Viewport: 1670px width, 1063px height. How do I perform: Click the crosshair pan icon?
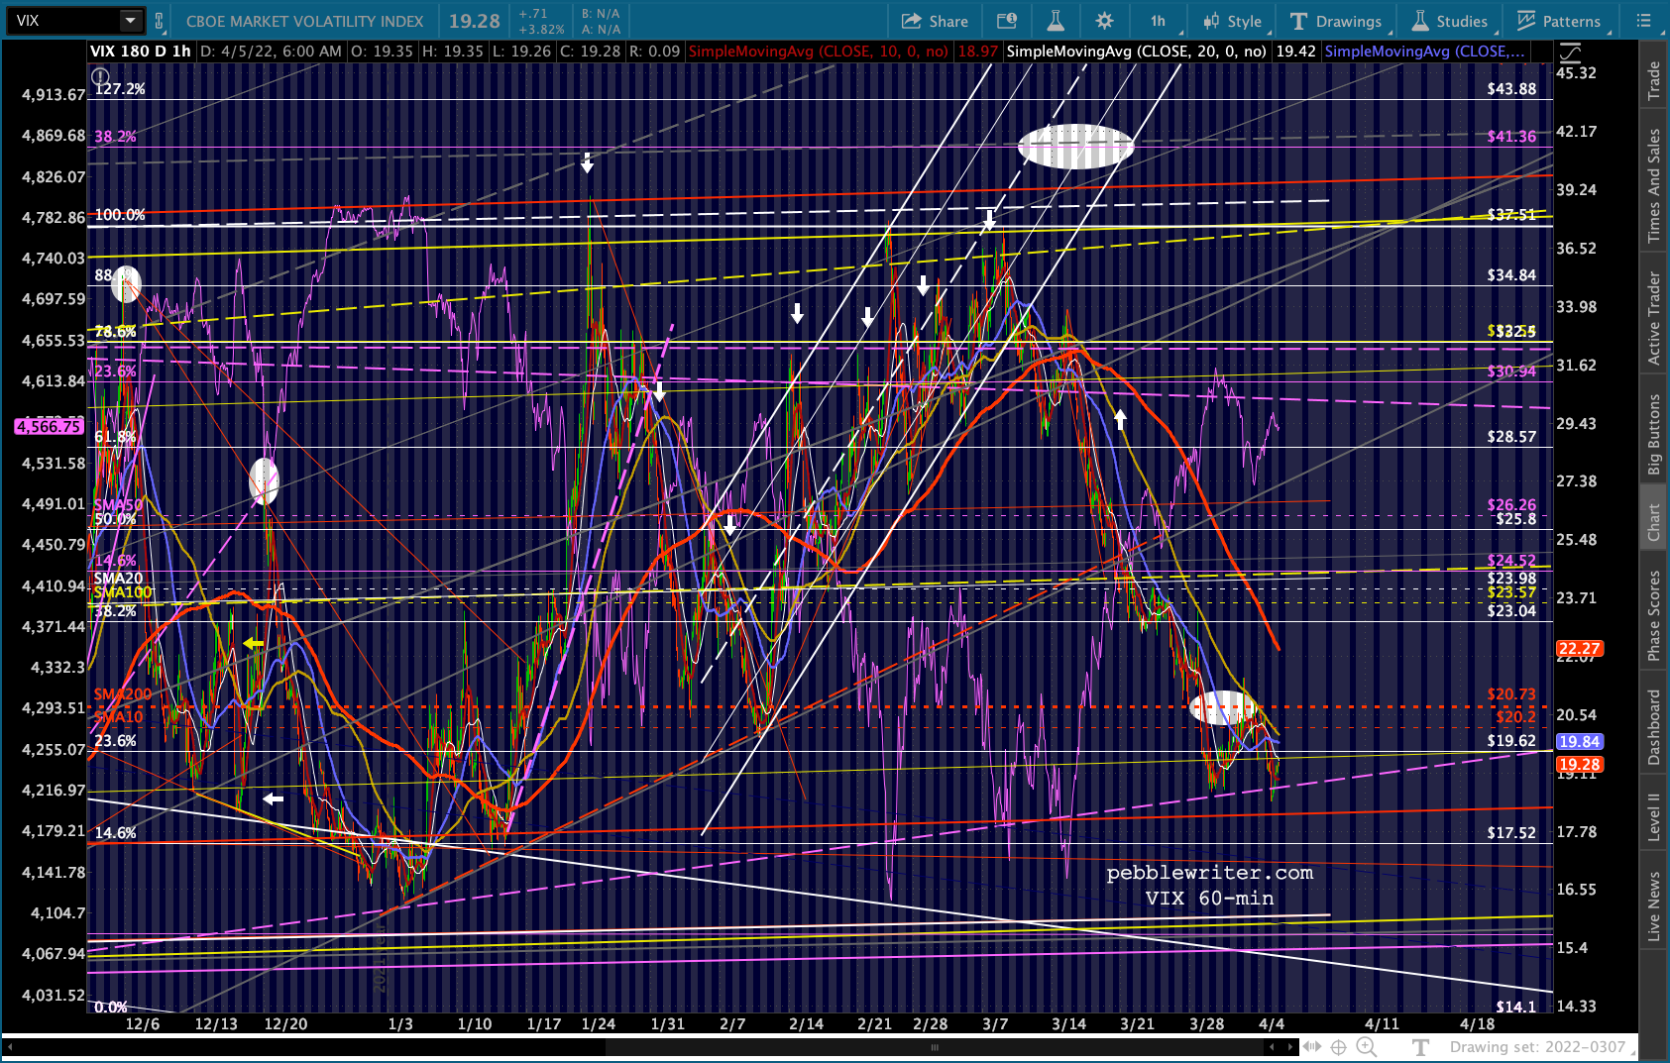click(1338, 1046)
